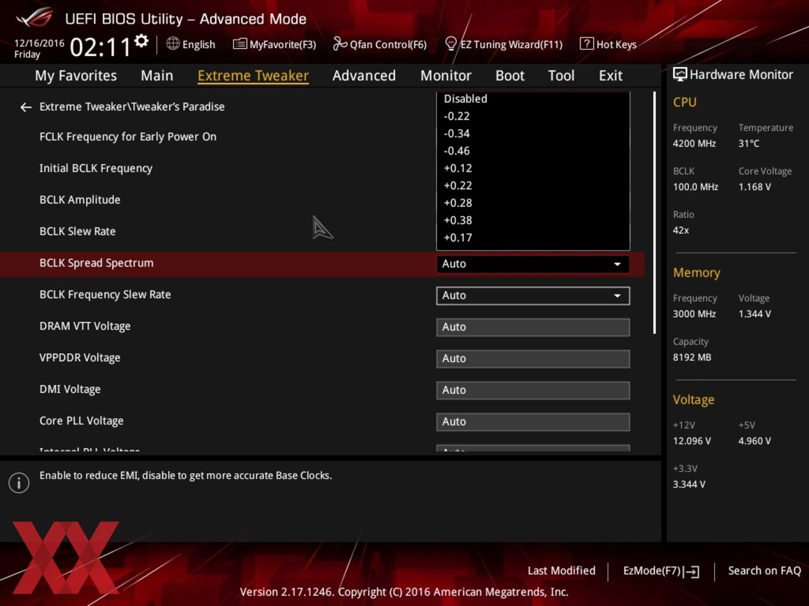Select DRAM VTT Voltage label
This screenshot has height=606, width=809.
coord(85,326)
